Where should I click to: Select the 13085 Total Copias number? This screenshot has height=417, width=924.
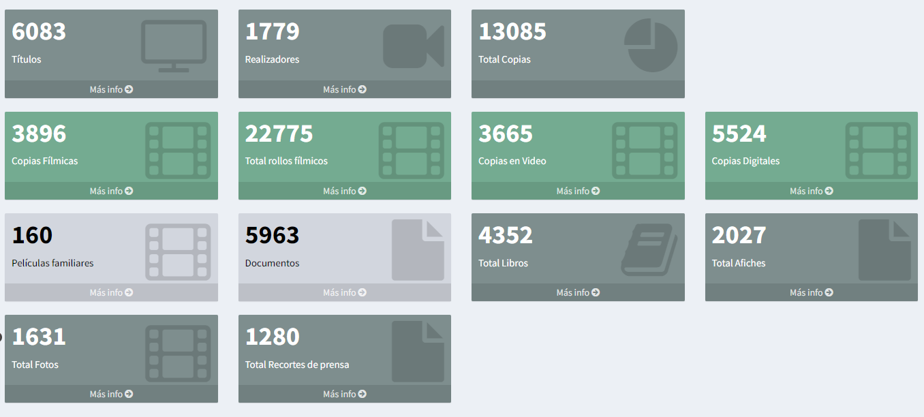tap(512, 32)
